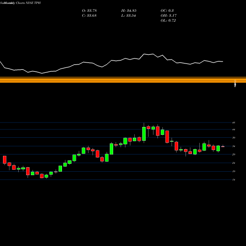Click the '48' price axis label
Image resolution: width=246 pixels, height=246 pixels.
(x=234, y=123)
